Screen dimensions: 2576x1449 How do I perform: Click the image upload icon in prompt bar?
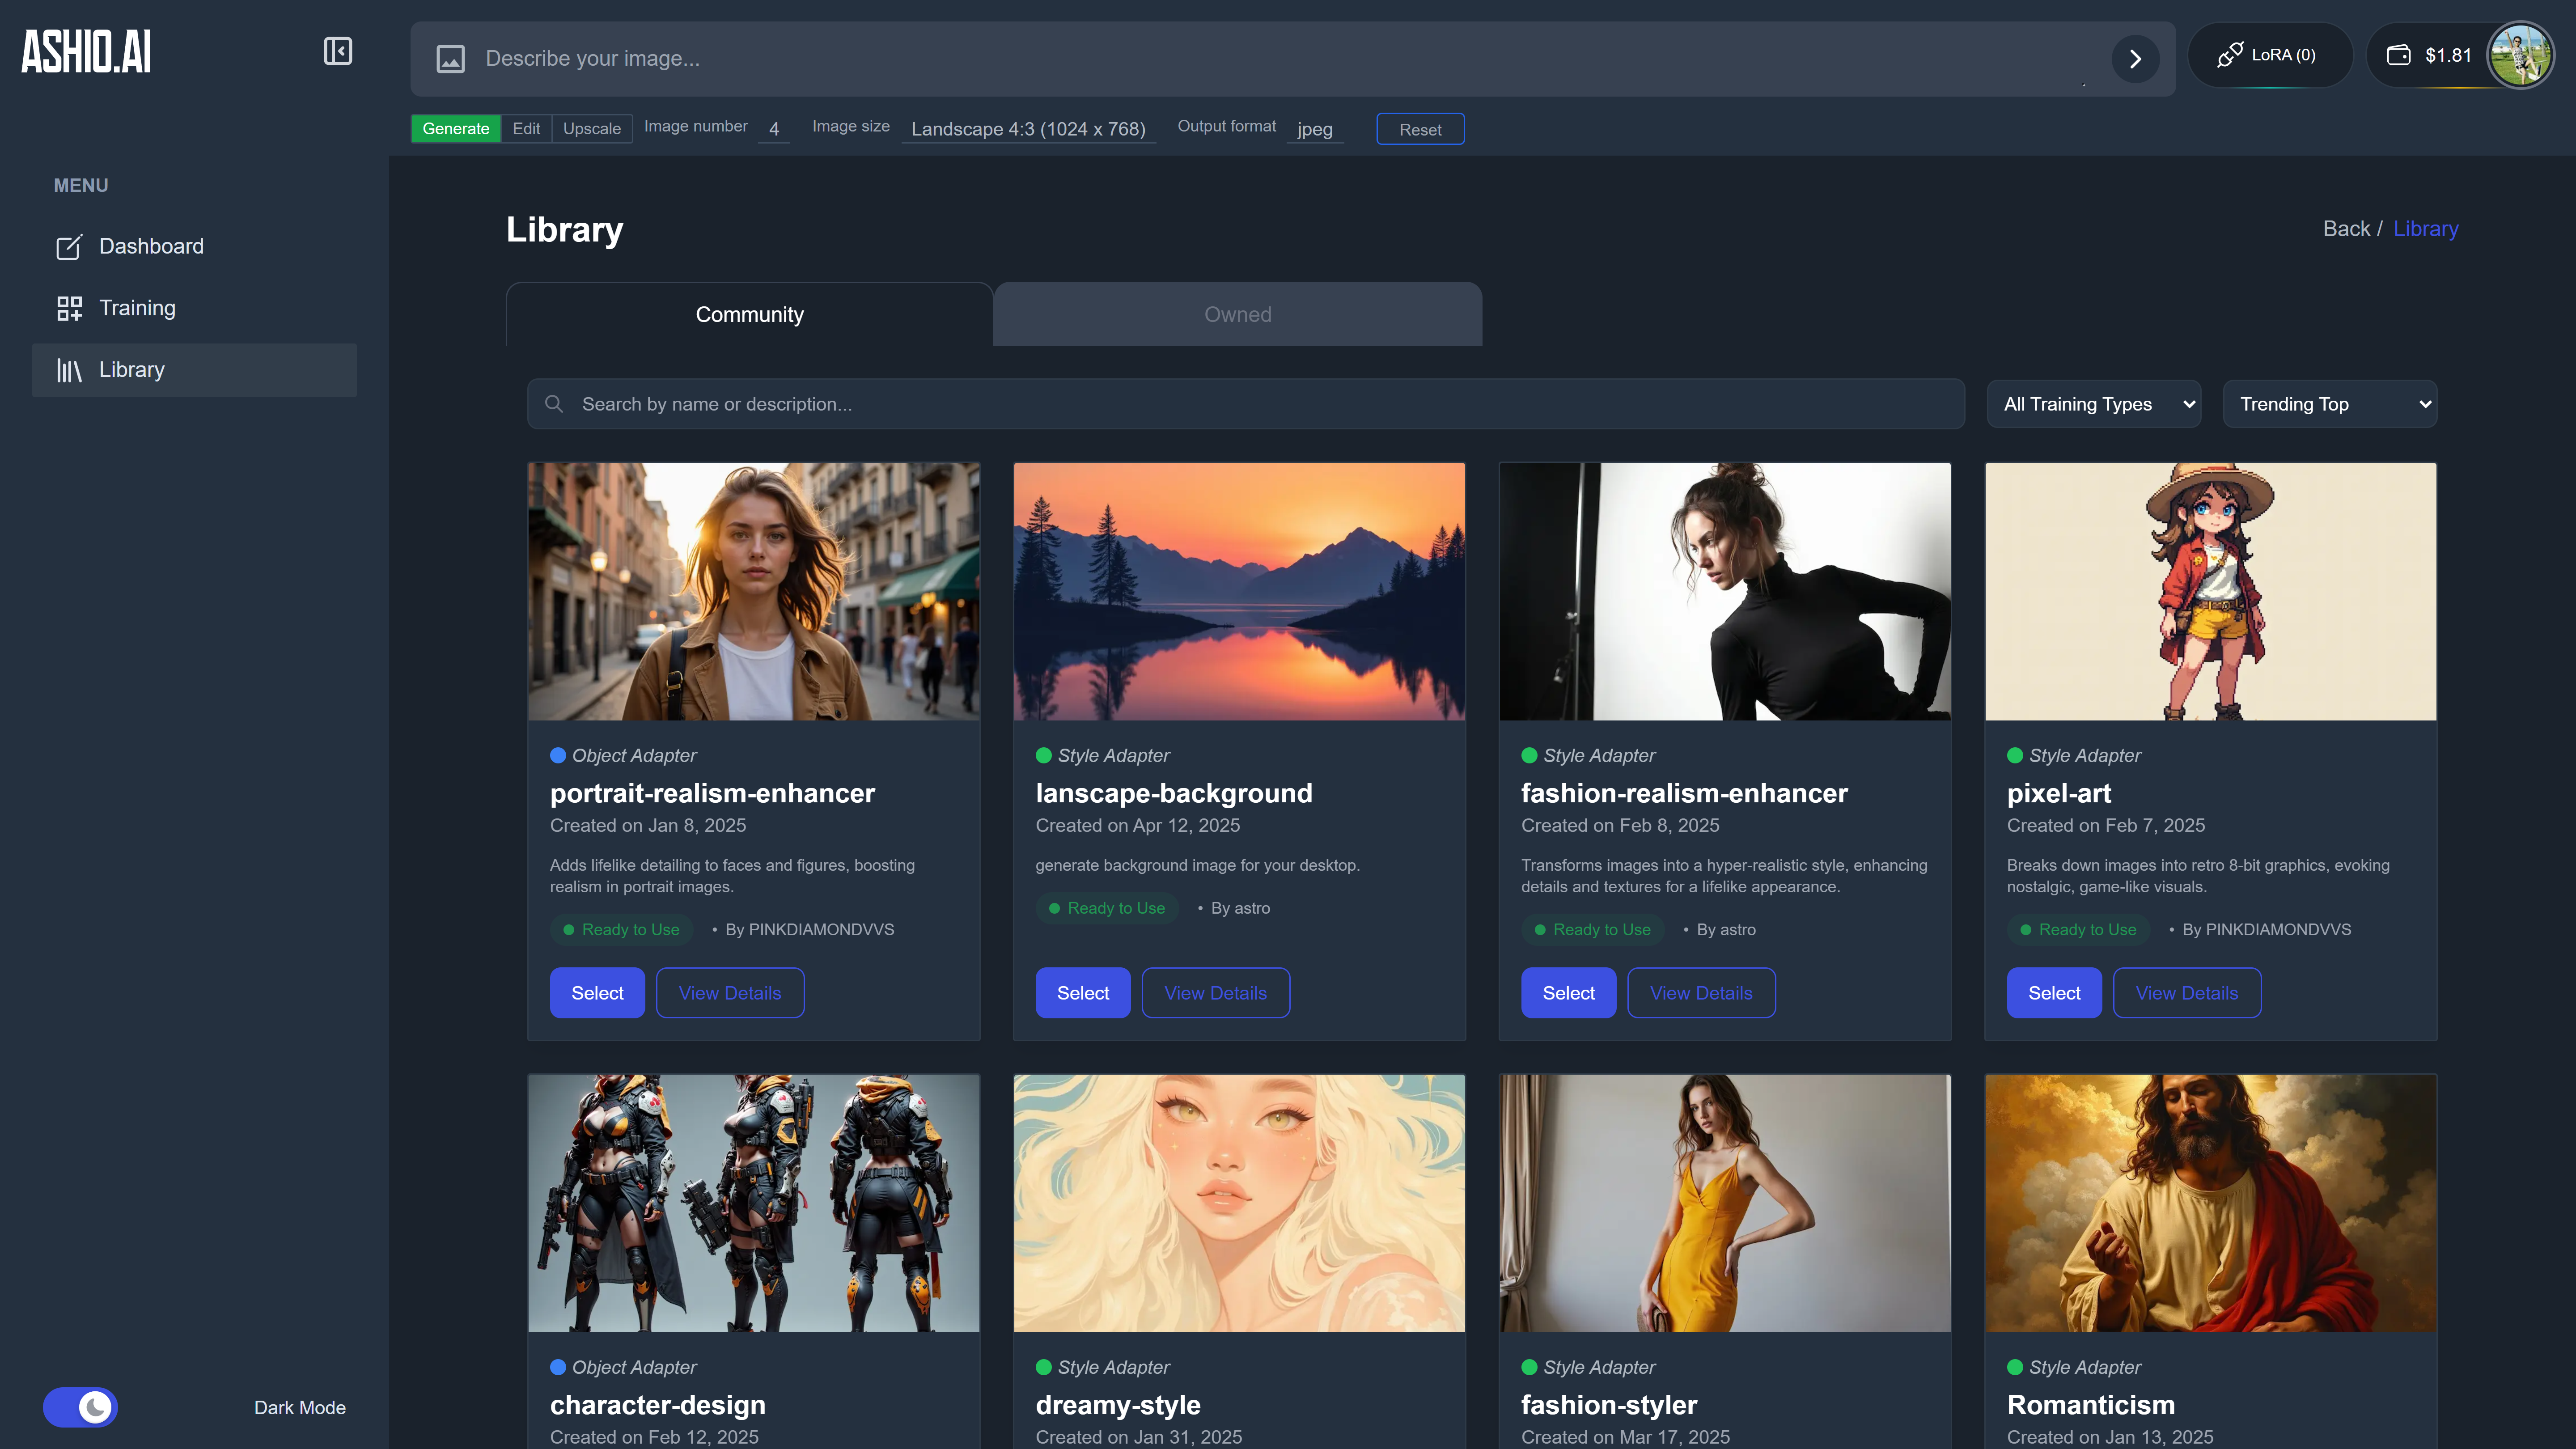pyautogui.click(x=450, y=59)
